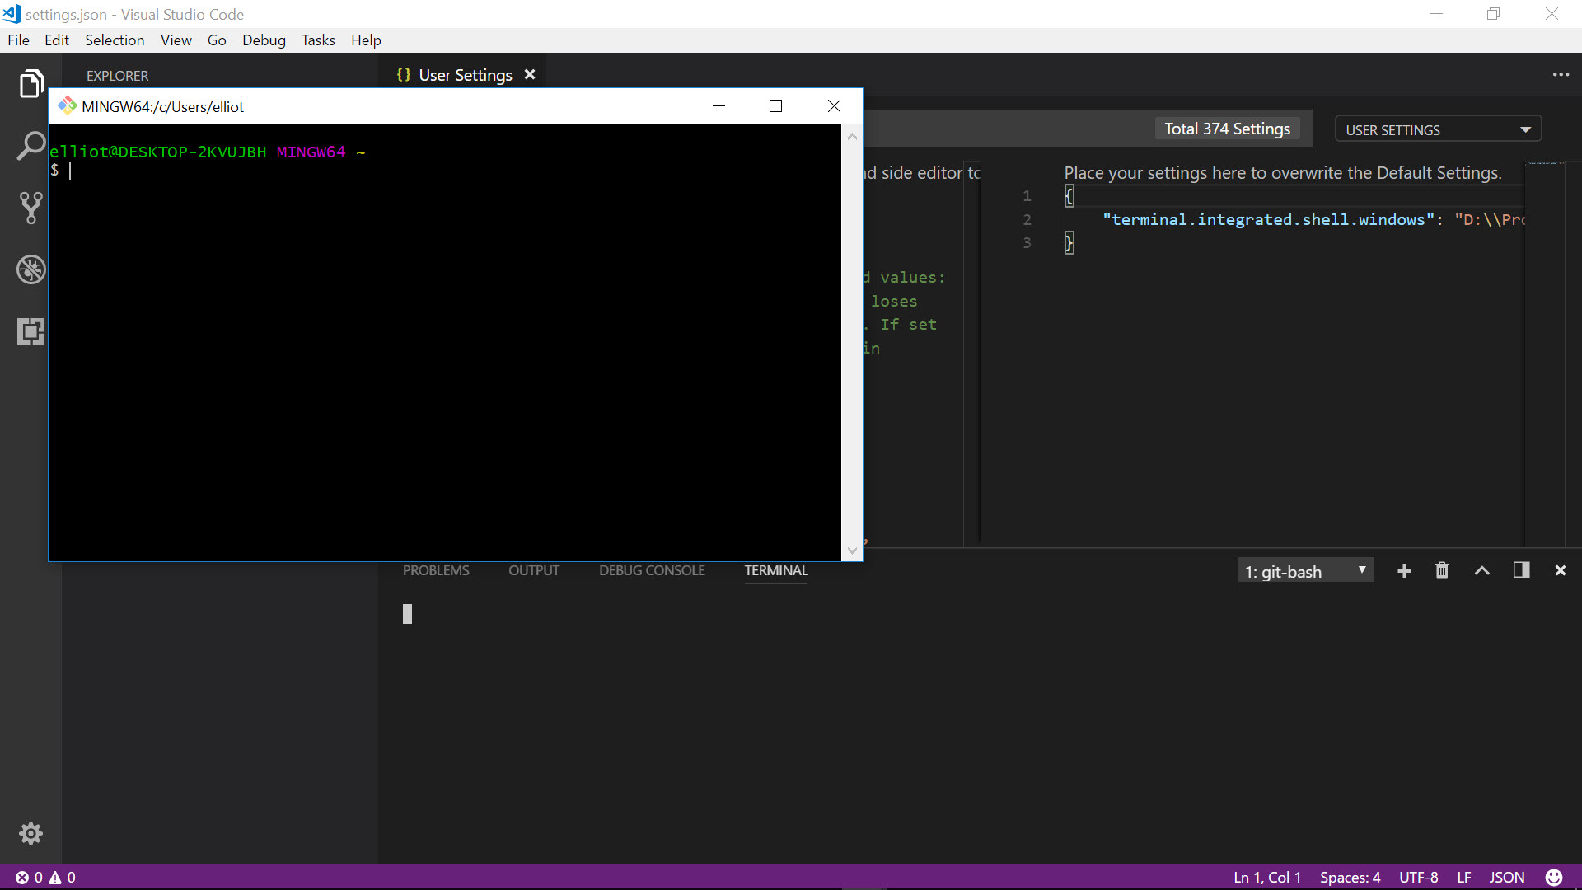Click the smiley feedback icon

coord(1554,877)
